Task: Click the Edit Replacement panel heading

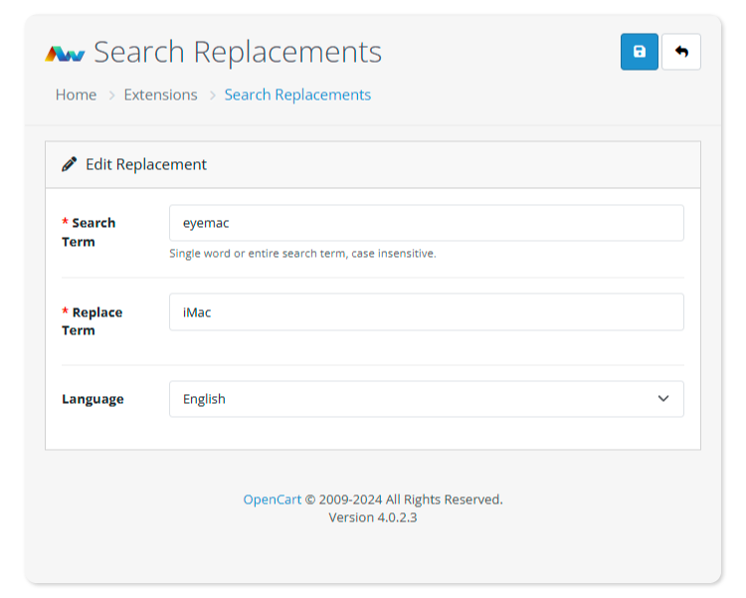Action: pyautogui.click(x=146, y=164)
